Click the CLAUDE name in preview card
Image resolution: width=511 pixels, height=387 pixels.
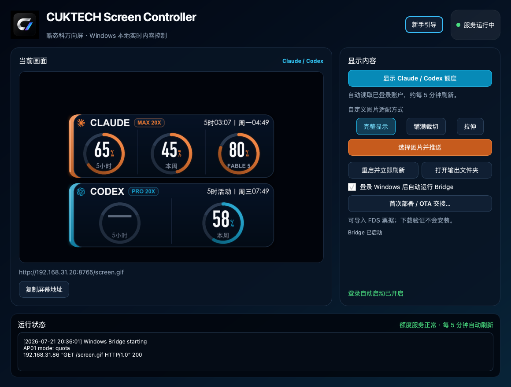110,123
